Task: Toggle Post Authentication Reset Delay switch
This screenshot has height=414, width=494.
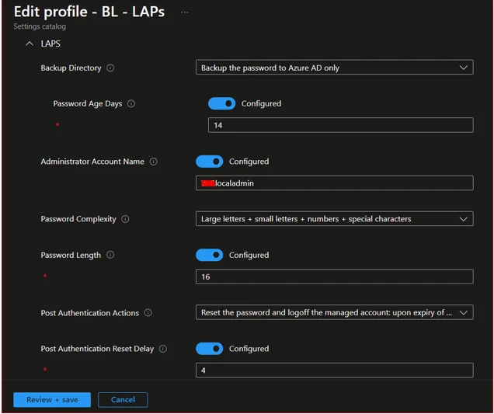Action: pos(209,349)
